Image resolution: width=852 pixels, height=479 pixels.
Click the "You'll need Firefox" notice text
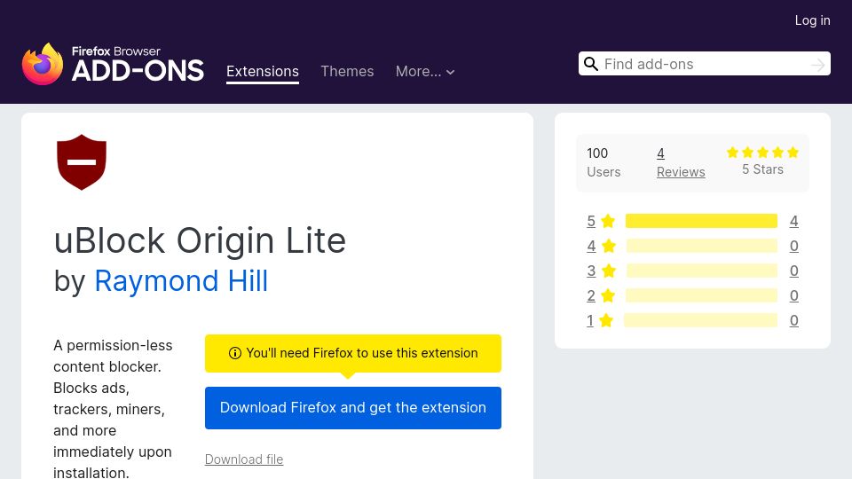coord(362,353)
